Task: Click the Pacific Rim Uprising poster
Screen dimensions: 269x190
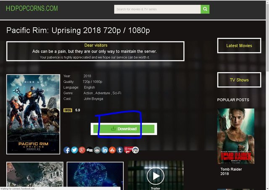Action: click(33, 114)
